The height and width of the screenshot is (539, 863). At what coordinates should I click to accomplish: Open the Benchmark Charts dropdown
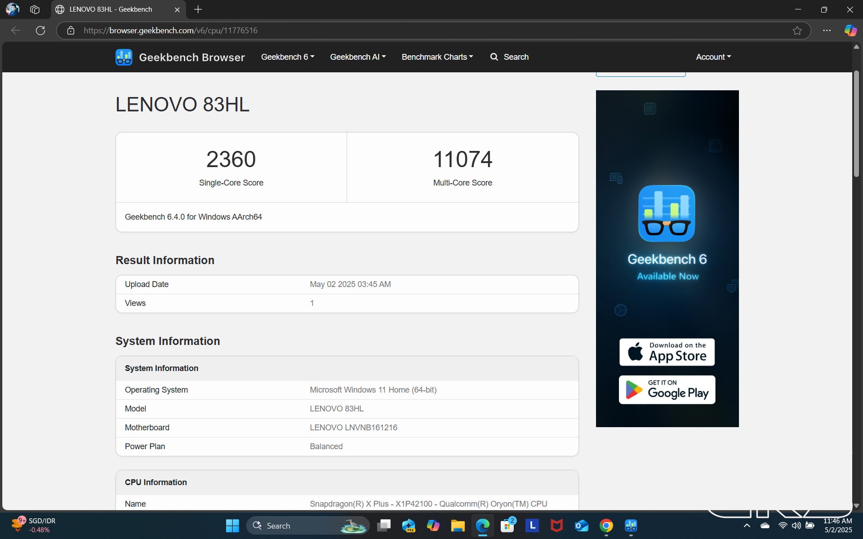pyautogui.click(x=437, y=57)
